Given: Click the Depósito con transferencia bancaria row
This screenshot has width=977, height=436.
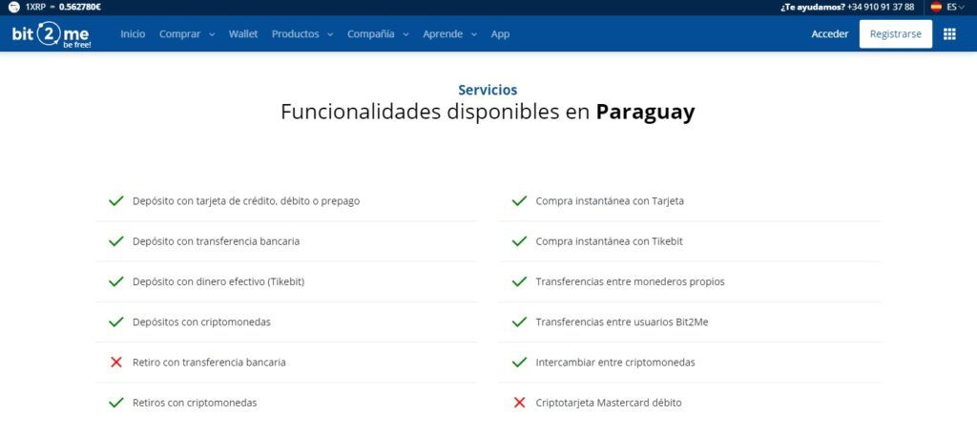Looking at the screenshot, I should point(286,241).
